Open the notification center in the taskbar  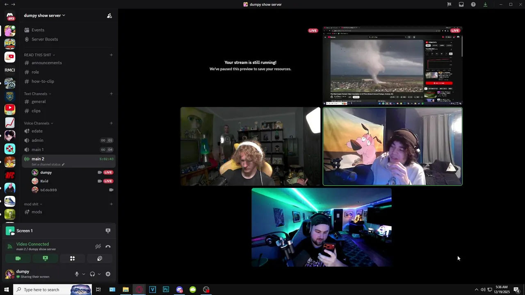click(517, 290)
